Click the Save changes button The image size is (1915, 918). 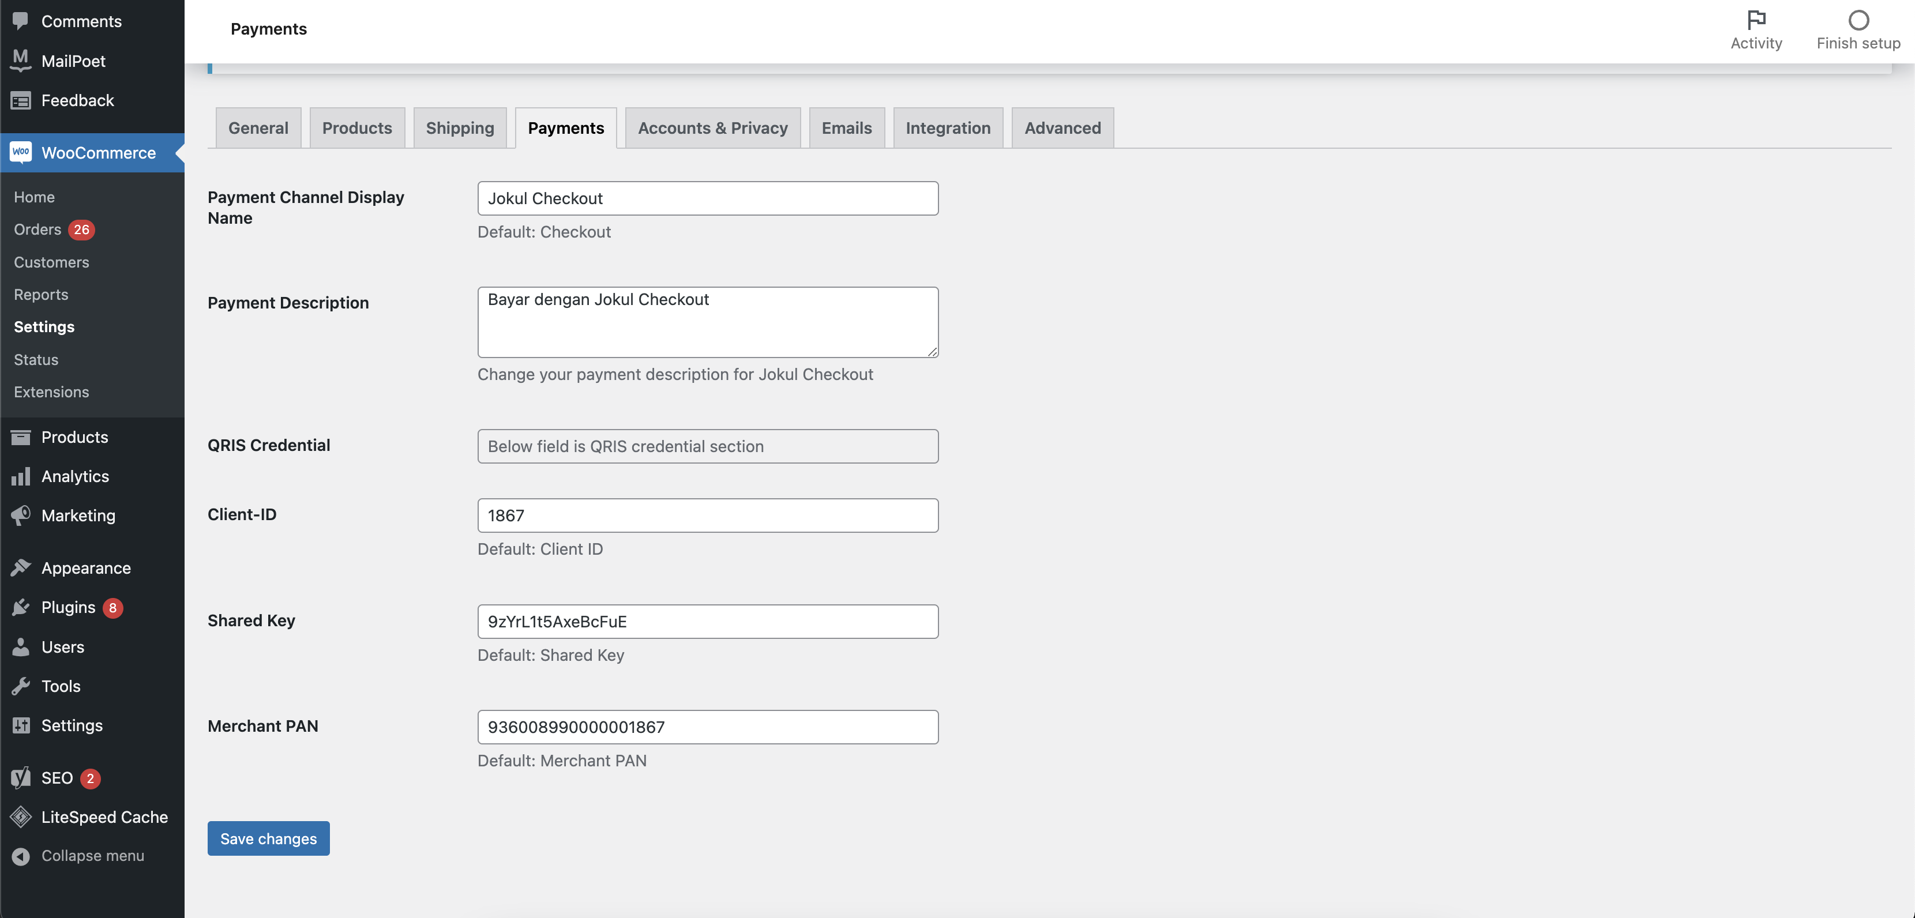click(x=268, y=838)
